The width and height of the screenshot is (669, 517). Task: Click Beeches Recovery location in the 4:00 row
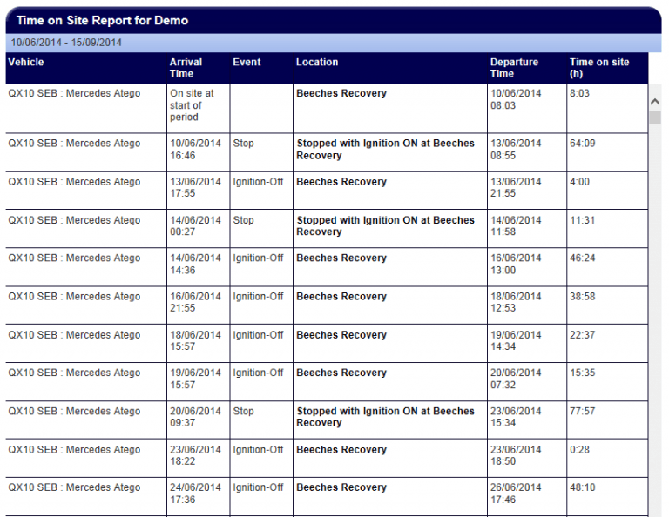pos(341,182)
